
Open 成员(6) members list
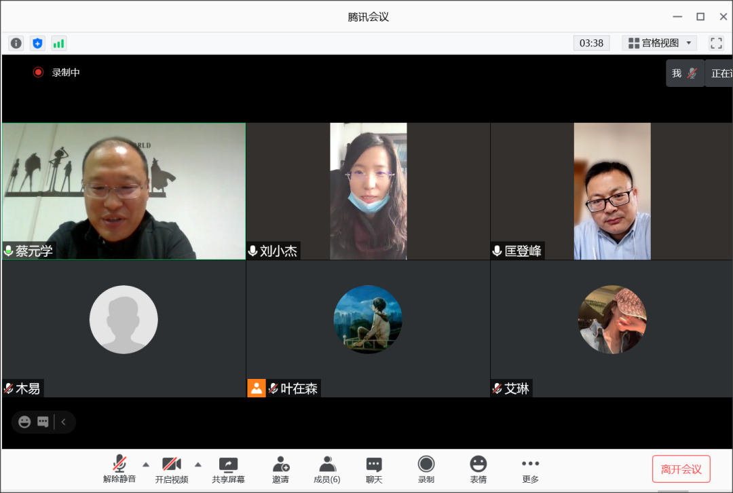326,469
